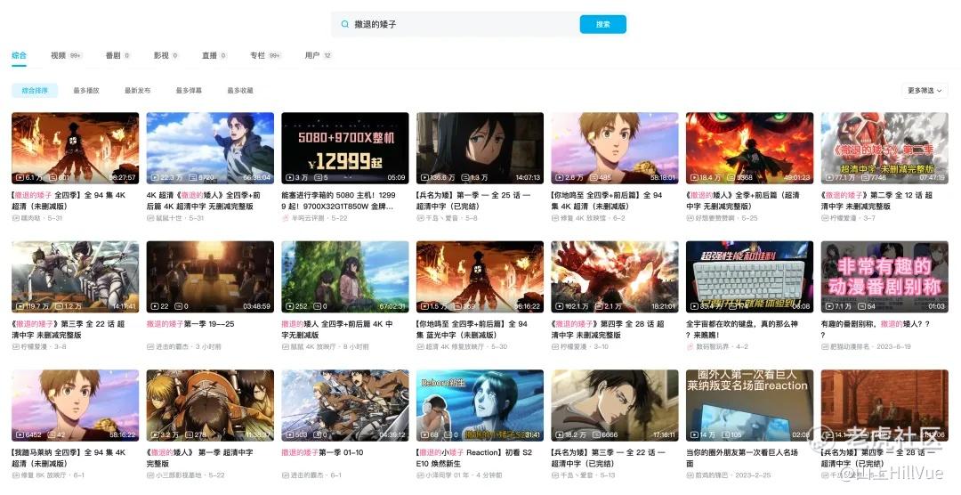
Task: Open title 【撤退的矮子 全四季】全 94 集 4K
Action: click(69, 200)
